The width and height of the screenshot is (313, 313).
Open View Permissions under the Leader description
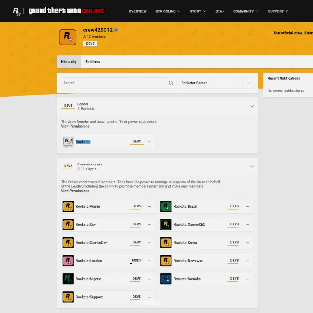coord(75,126)
